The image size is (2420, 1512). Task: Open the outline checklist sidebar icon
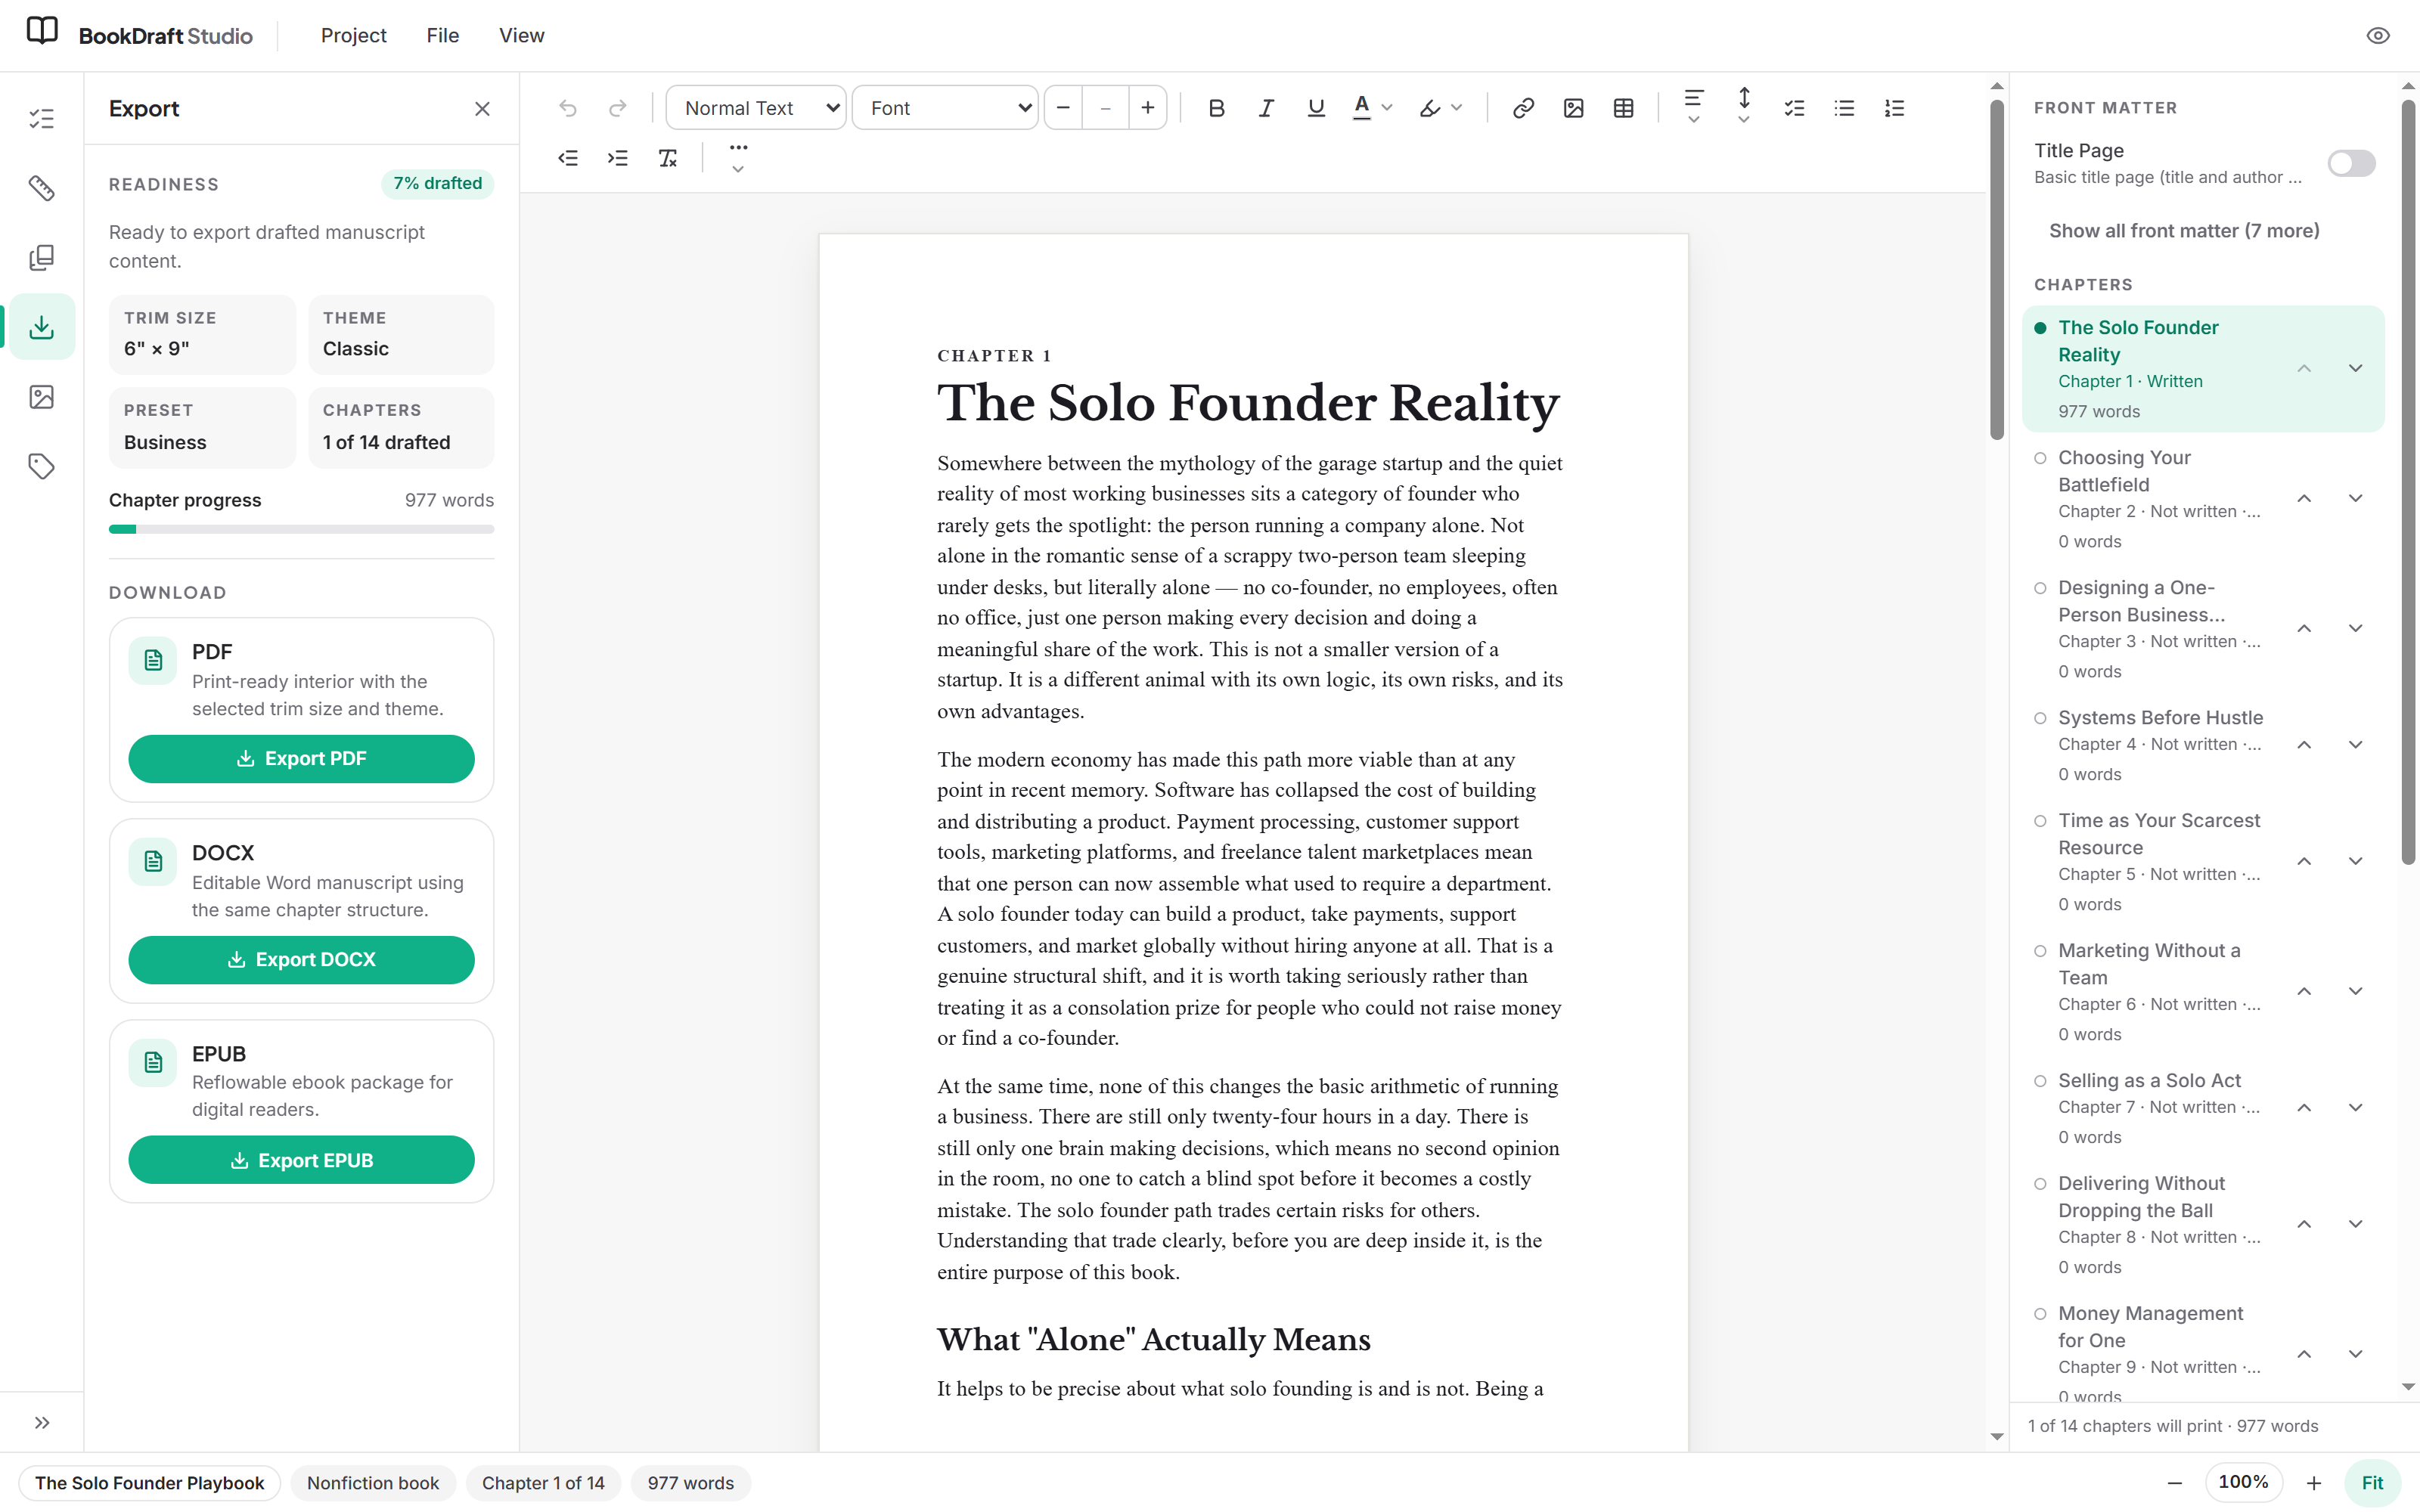tap(42, 119)
